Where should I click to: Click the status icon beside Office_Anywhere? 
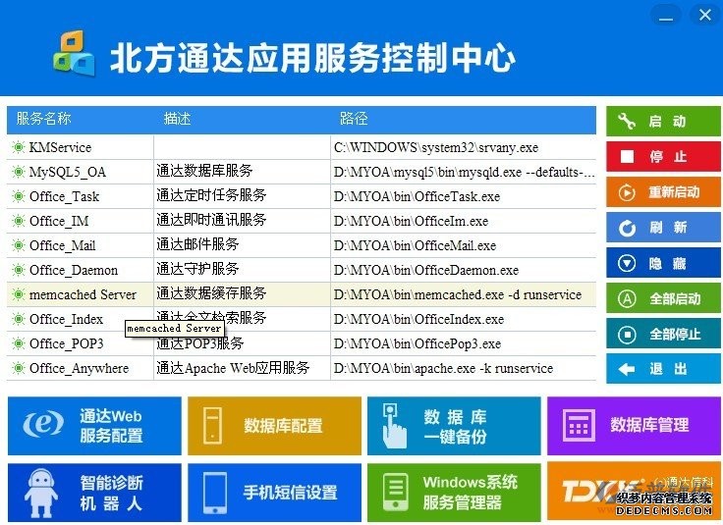tap(18, 368)
